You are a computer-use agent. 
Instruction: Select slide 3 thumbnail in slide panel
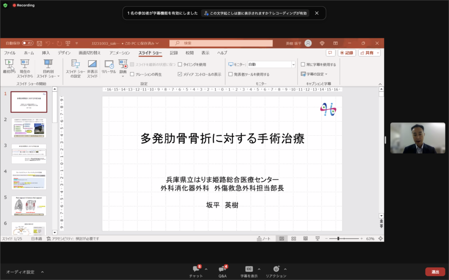pyautogui.click(x=29, y=154)
